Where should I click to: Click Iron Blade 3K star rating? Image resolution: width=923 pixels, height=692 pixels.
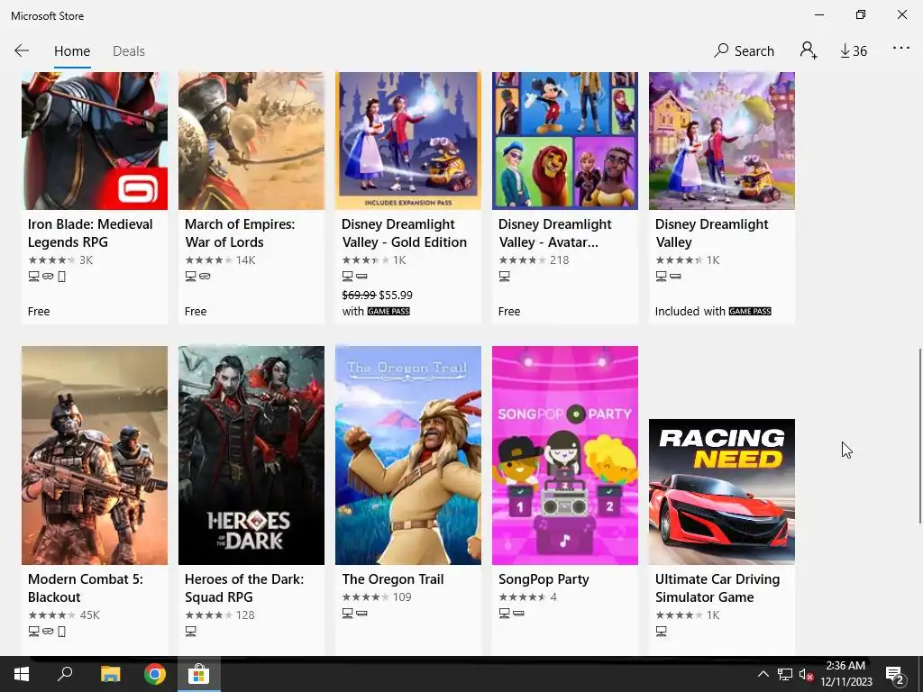click(x=60, y=260)
